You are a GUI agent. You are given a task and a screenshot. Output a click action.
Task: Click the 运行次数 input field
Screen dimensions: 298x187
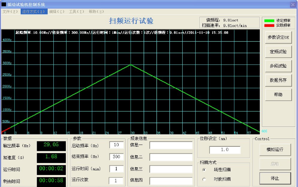[116, 181]
